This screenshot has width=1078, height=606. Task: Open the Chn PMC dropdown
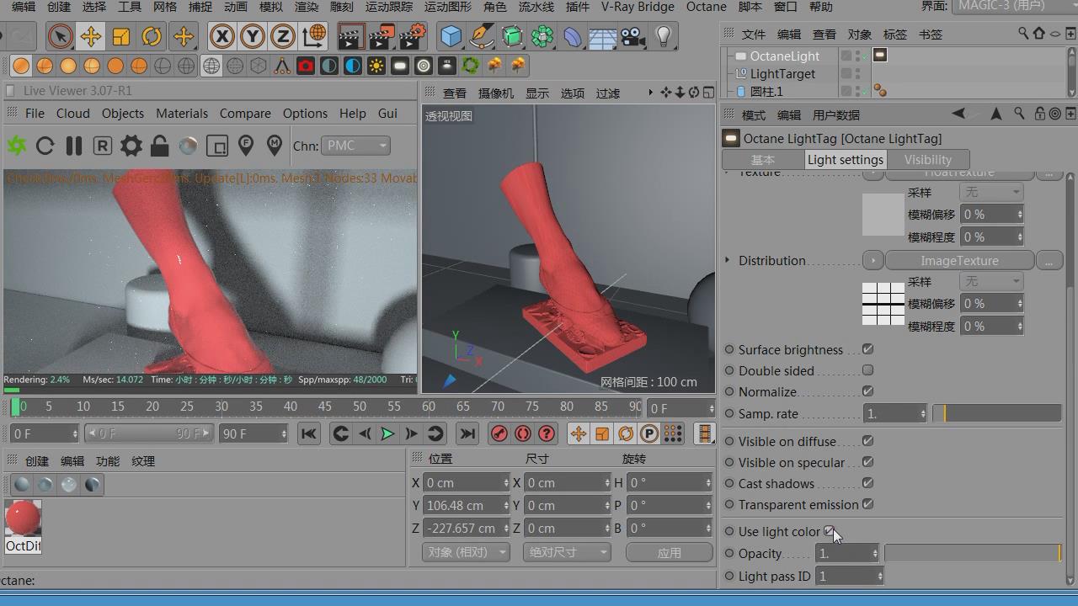(355, 146)
